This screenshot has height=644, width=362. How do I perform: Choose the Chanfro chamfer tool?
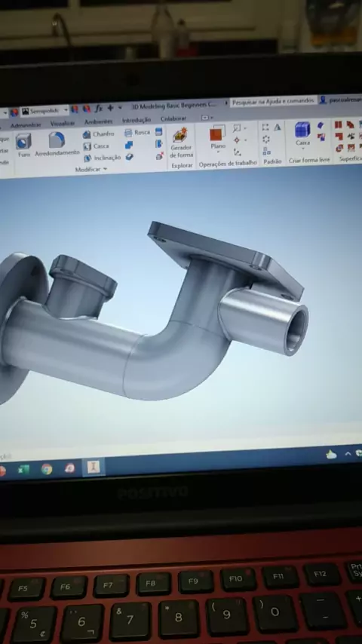coord(98,134)
